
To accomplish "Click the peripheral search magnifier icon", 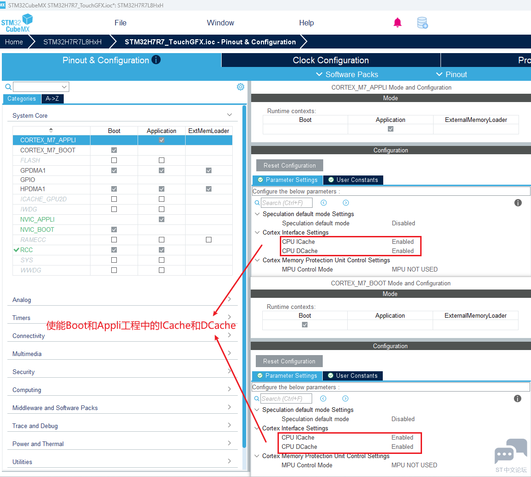I will pyautogui.click(x=8, y=87).
